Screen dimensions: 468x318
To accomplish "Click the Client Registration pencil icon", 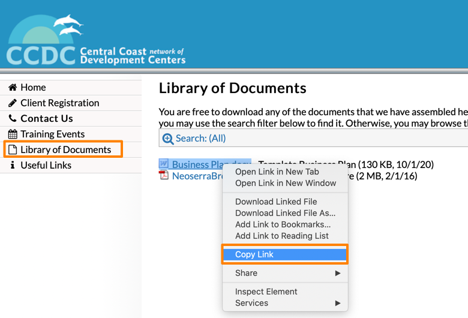I will [x=13, y=103].
